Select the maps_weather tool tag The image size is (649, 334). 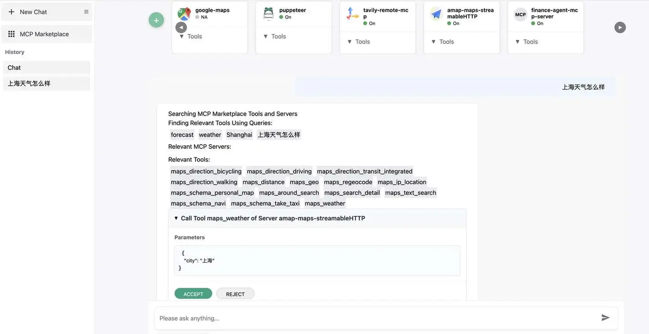click(325, 203)
